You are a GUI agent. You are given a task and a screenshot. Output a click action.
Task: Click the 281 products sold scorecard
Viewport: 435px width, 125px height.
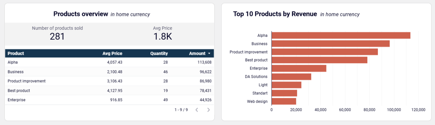click(57, 33)
